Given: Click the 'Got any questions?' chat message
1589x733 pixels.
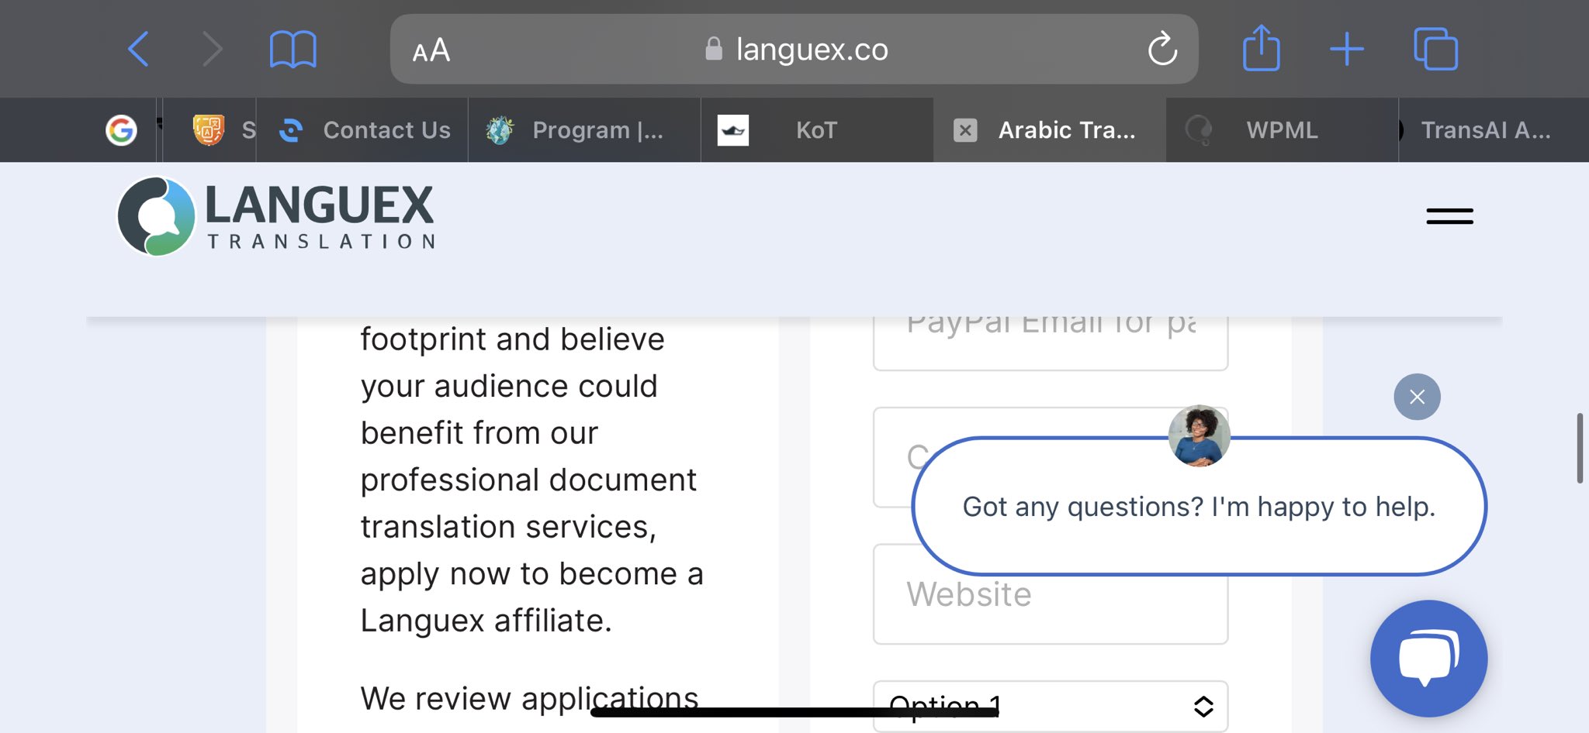Looking at the screenshot, I should pyautogui.click(x=1199, y=507).
